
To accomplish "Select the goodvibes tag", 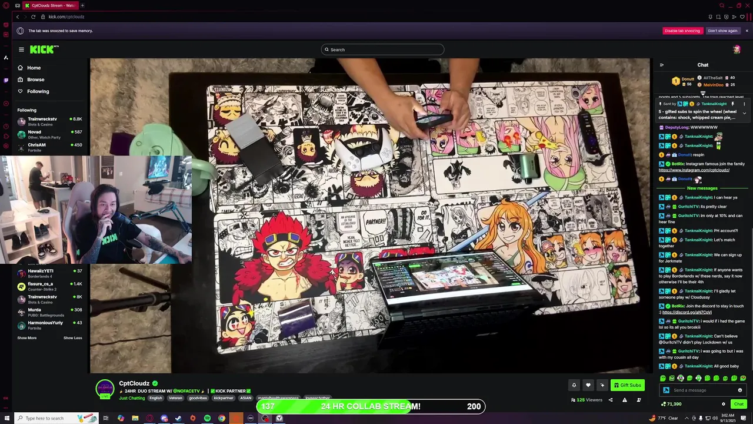I will (198, 398).
